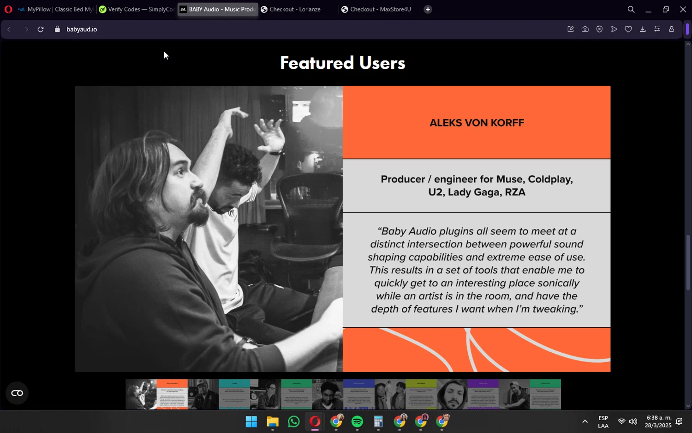Open Chrome icon between Opera and Spotify

(336, 422)
